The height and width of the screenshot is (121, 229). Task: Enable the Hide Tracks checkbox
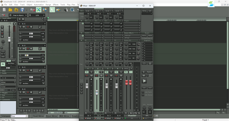[x=143, y=92]
